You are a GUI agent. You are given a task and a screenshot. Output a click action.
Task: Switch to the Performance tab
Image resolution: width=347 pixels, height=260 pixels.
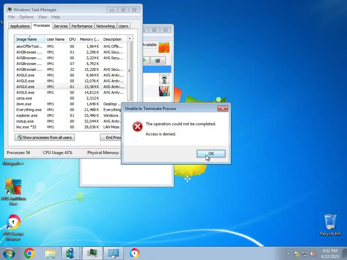tap(82, 26)
